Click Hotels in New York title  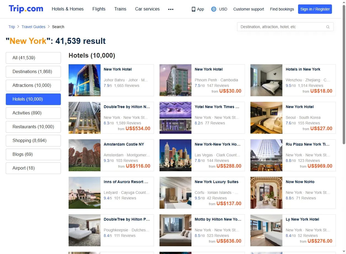pyautogui.click(x=303, y=69)
